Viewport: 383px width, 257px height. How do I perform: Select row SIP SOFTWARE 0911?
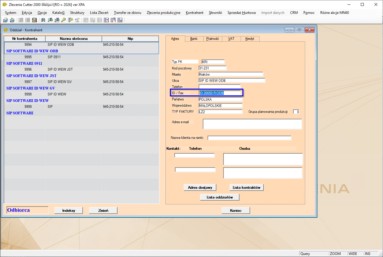point(81,60)
